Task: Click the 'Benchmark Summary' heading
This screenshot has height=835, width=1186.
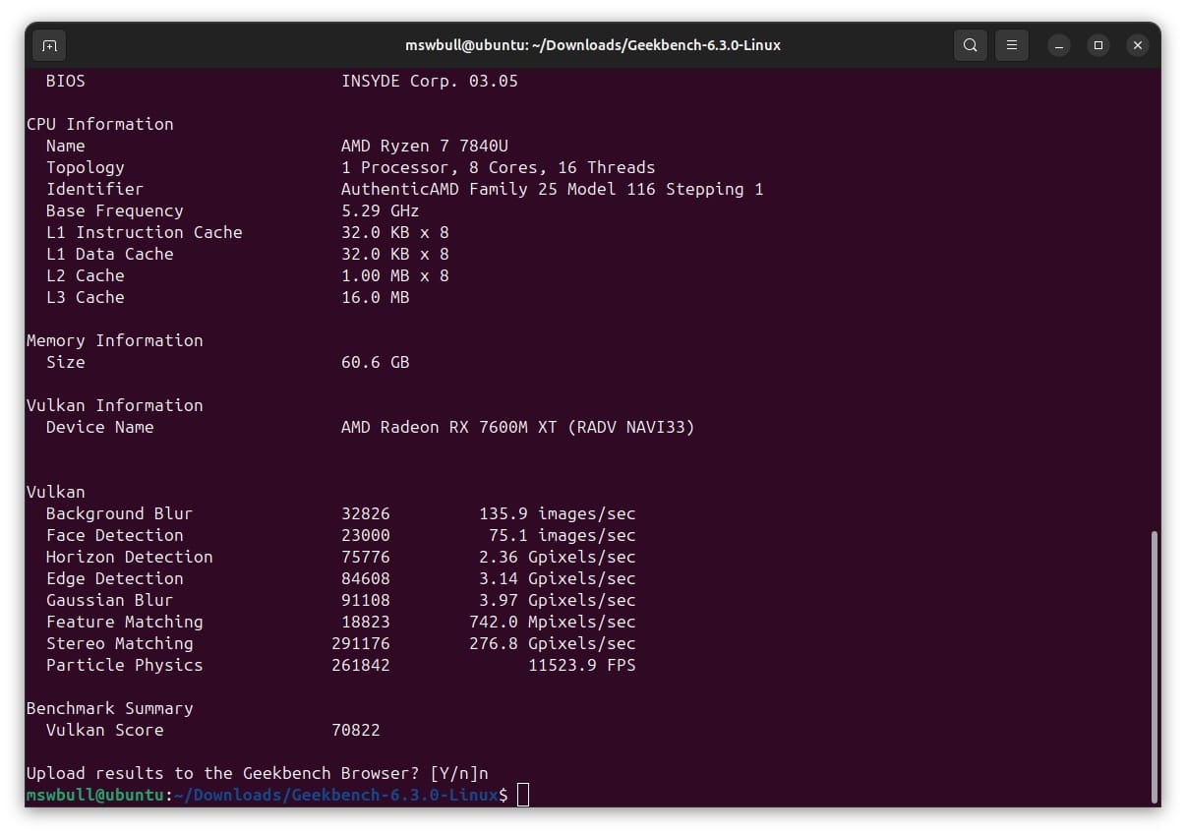Action: 109,708
